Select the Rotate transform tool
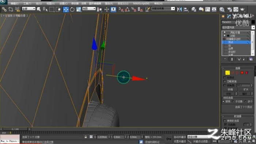Screen dimensions: 256x144 72,9
